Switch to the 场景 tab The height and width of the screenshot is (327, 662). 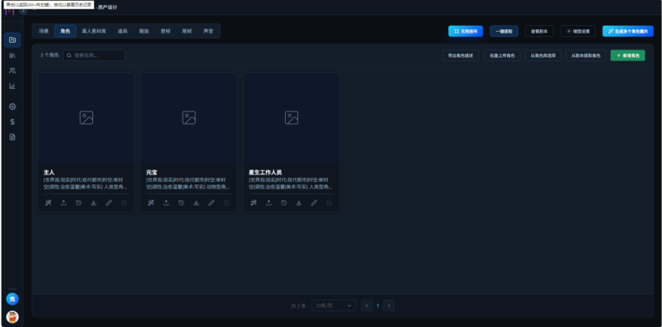[x=44, y=31]
